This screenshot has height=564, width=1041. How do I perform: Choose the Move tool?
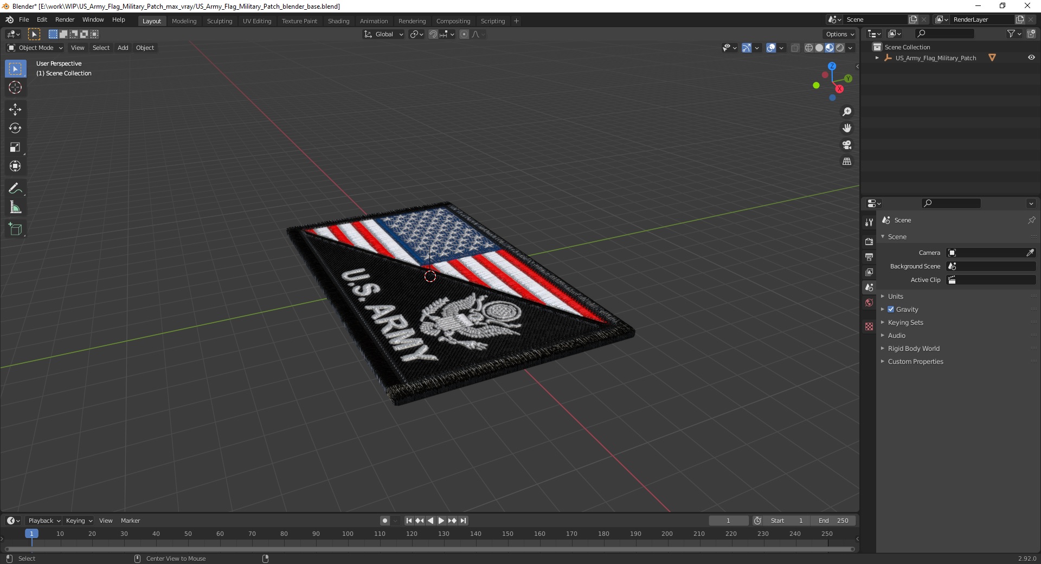15,110
